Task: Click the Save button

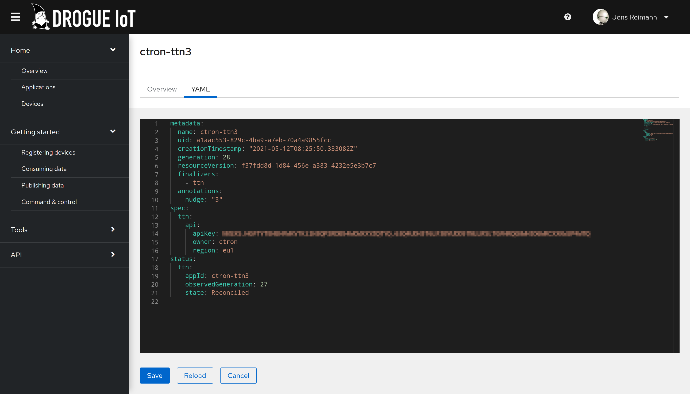Action: pos(155,375)
